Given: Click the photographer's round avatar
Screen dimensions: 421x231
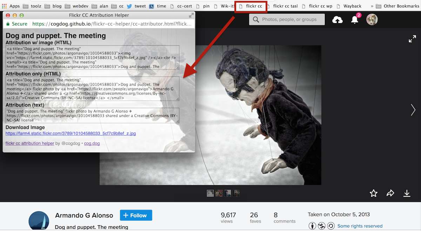Looking at the screenshot, I should [39, 221].
